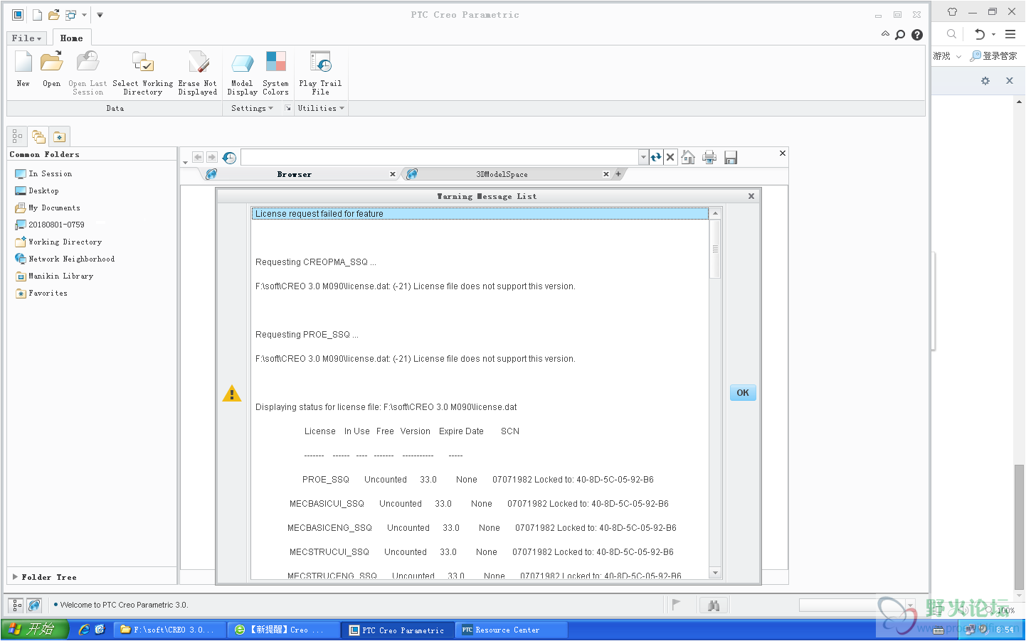The image size is (1026, 641).
Task: Click the Creo Help question mark icon
Action: [x=917, y=35]
